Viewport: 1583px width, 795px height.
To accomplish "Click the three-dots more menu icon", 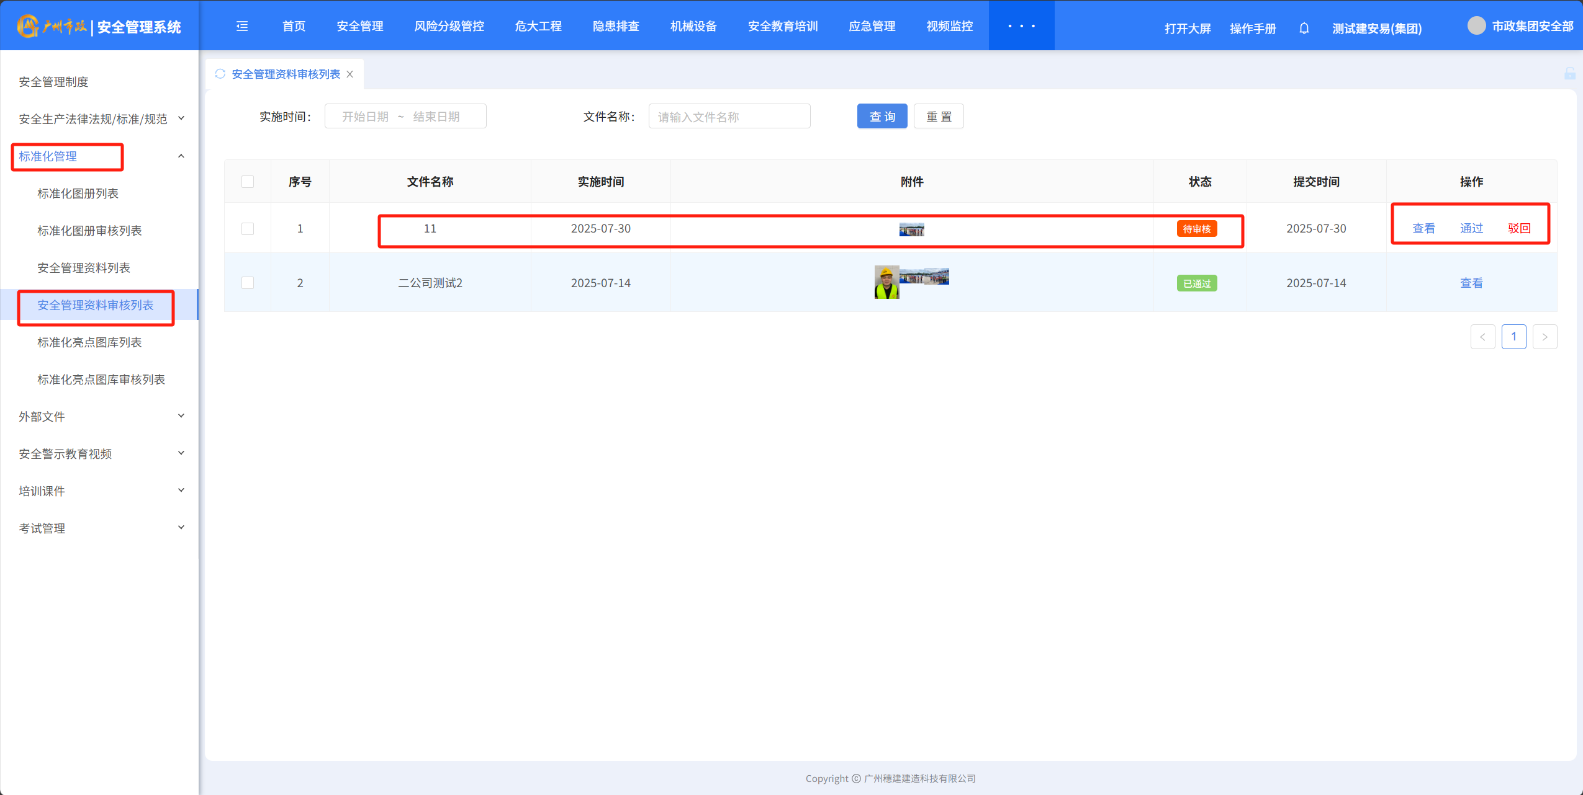I will (1021, 26).
